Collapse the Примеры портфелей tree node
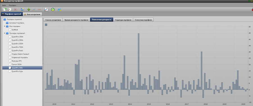The height and width of the screenshot is (106, 253). tap(5, 33)
